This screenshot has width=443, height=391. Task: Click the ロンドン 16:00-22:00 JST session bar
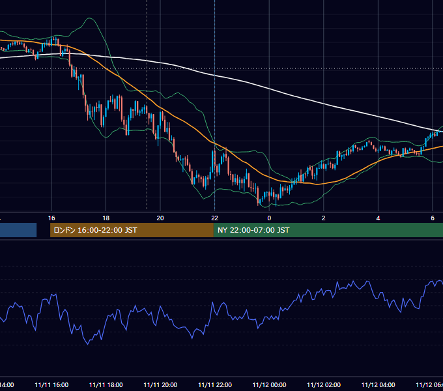(132, 230)
